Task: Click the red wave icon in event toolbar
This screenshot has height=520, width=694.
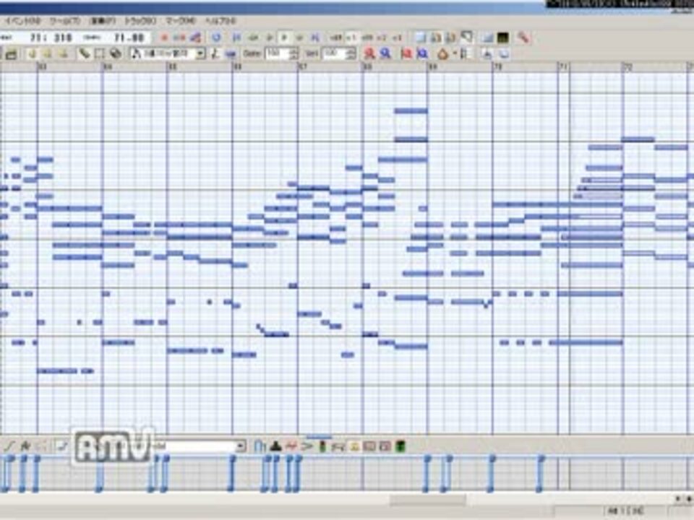Action: 291,446
